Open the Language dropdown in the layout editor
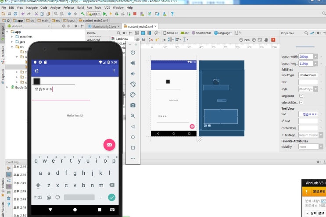The height and width of the screenshot is (217, 326). 223,33
